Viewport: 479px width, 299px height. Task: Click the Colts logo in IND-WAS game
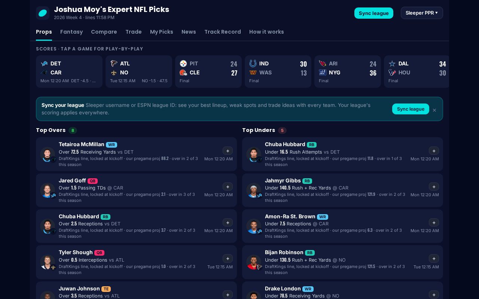253,64
